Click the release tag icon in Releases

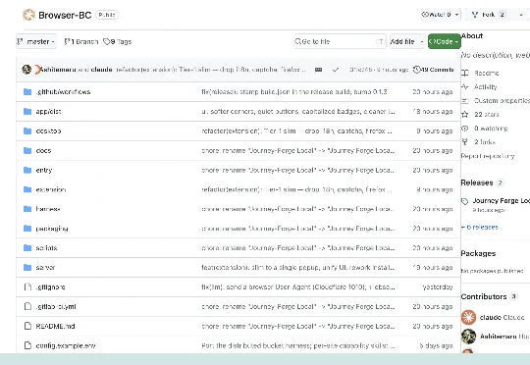pos(465,202)
